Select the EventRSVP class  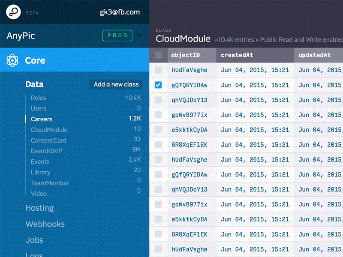pyautogui.click(x=46, y=151)
